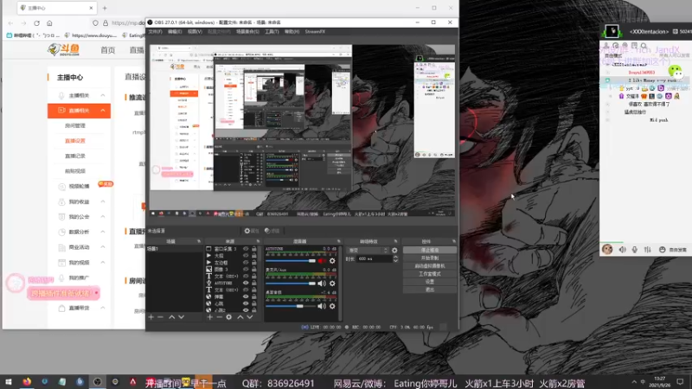Unmute the AUTOTUNE mixer channel
The width and height of the screenshot is (692, 389).
322,261
